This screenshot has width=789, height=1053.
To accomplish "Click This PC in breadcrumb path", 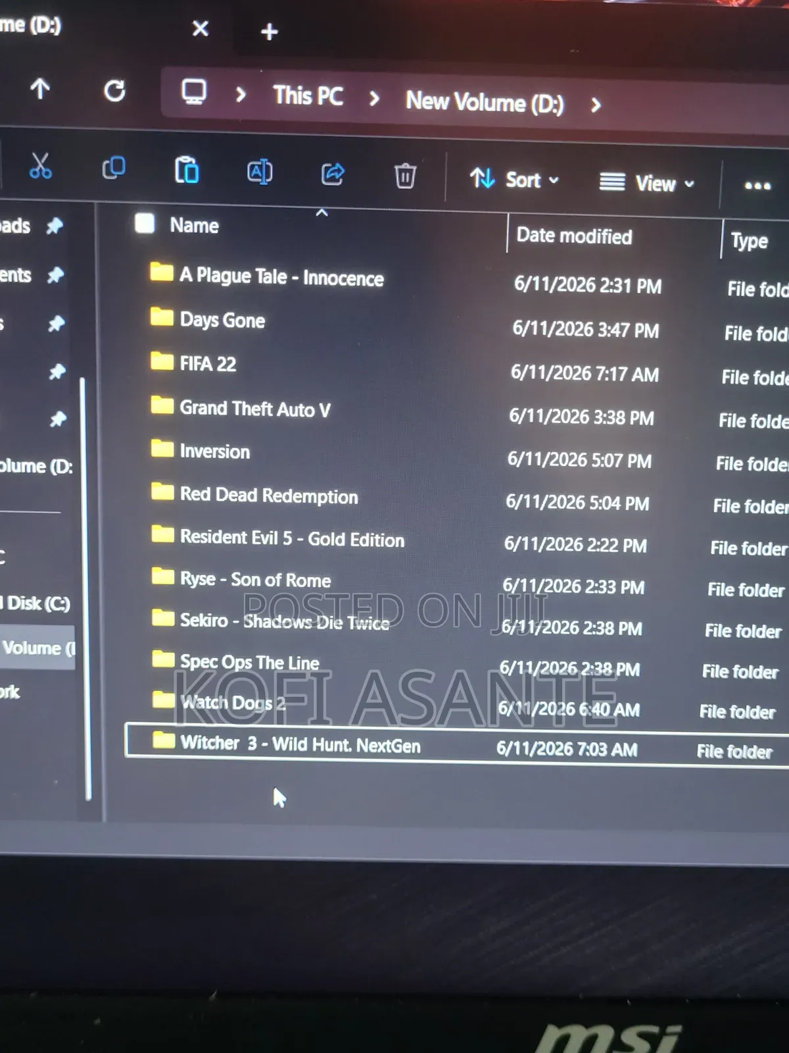I will pos(308,96).
